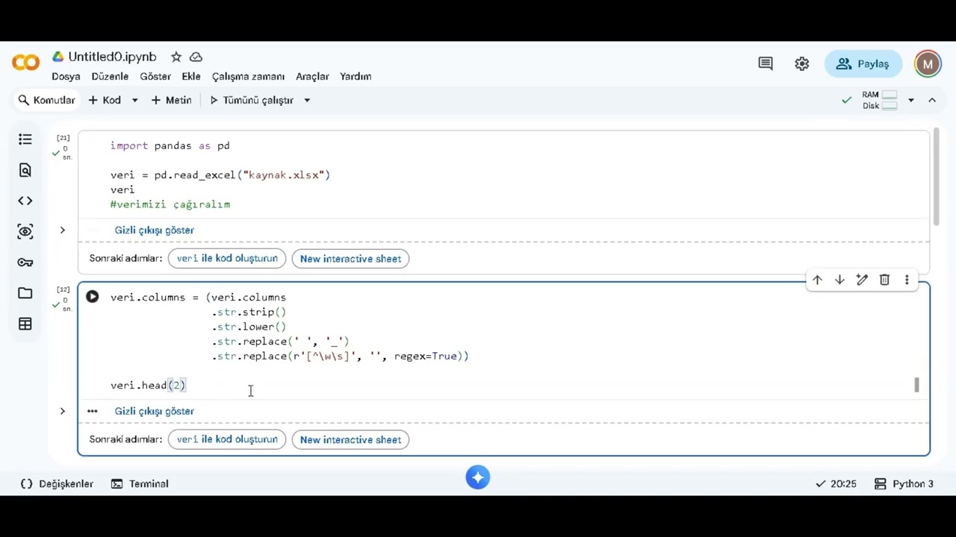Click the '#verimizi çağıralım' comment line
Screen dimensions: 956x537
pos(170,204)
